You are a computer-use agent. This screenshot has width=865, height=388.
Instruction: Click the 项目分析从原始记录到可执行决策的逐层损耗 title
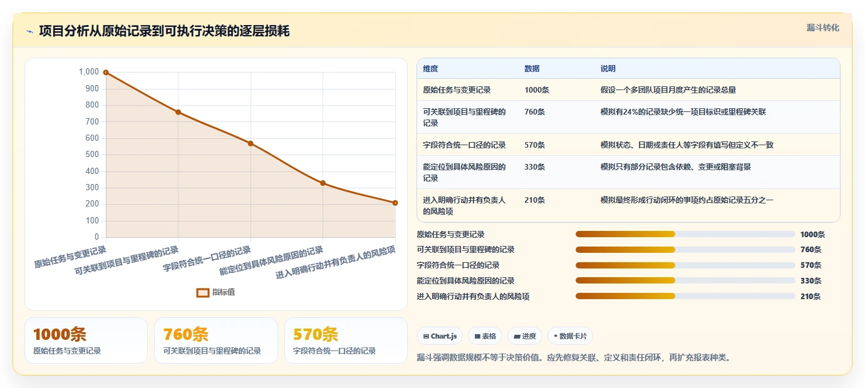coord(164,31)
